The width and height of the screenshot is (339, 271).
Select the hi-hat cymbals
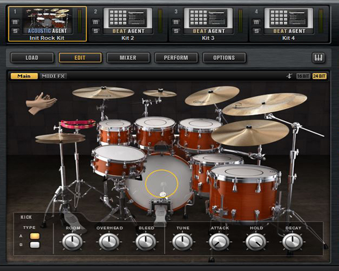pos(59,137)
